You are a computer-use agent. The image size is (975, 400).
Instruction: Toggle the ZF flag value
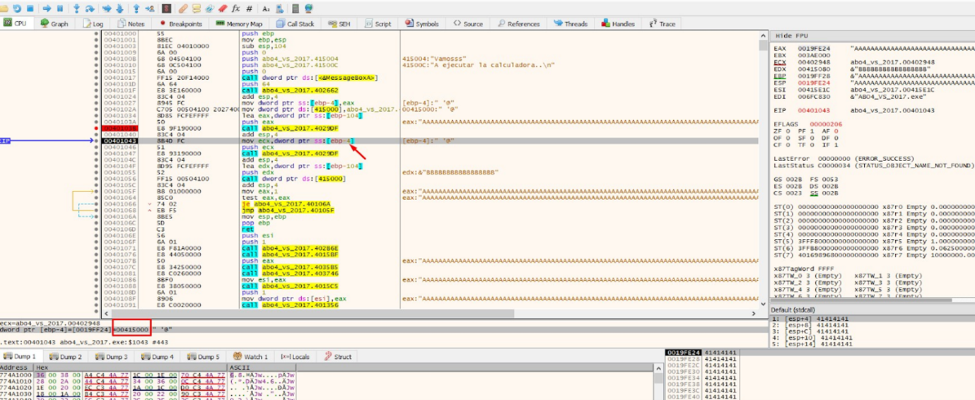click(x=788, y=131)
